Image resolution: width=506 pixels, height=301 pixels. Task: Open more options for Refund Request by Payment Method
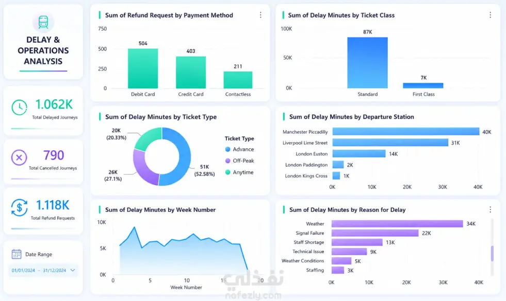(260, 15)
